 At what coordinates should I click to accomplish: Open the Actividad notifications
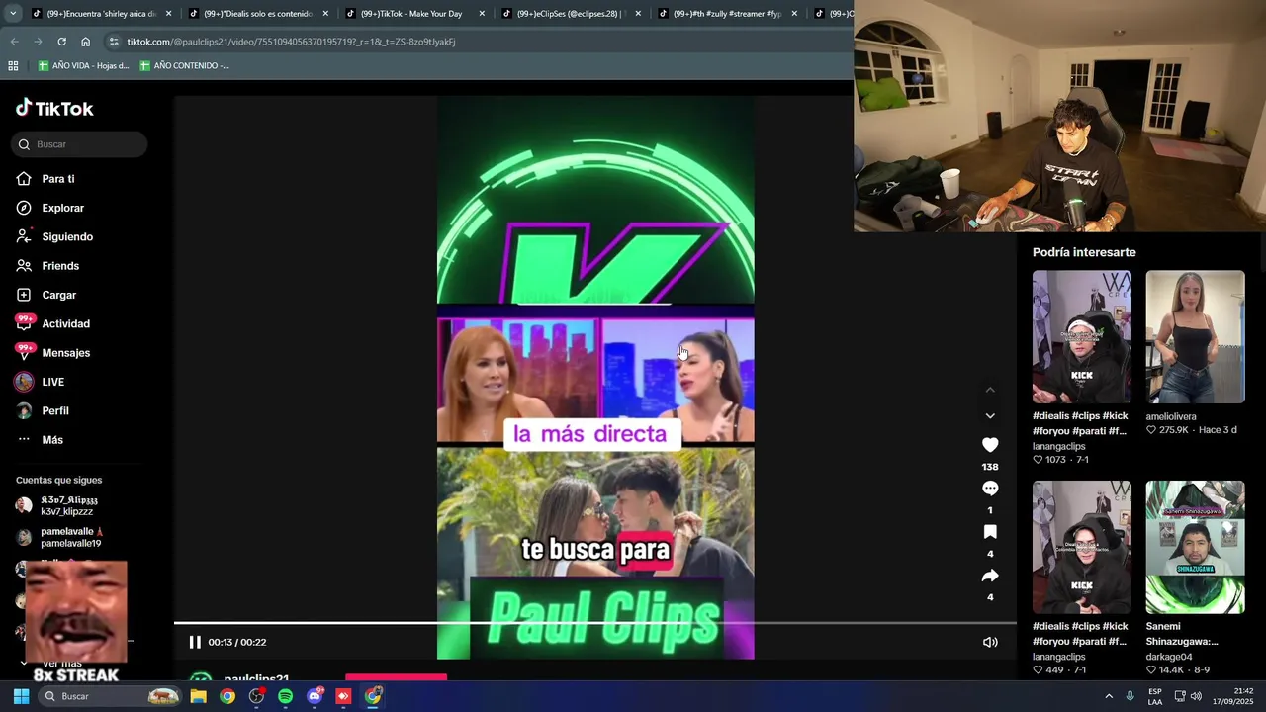65,323
